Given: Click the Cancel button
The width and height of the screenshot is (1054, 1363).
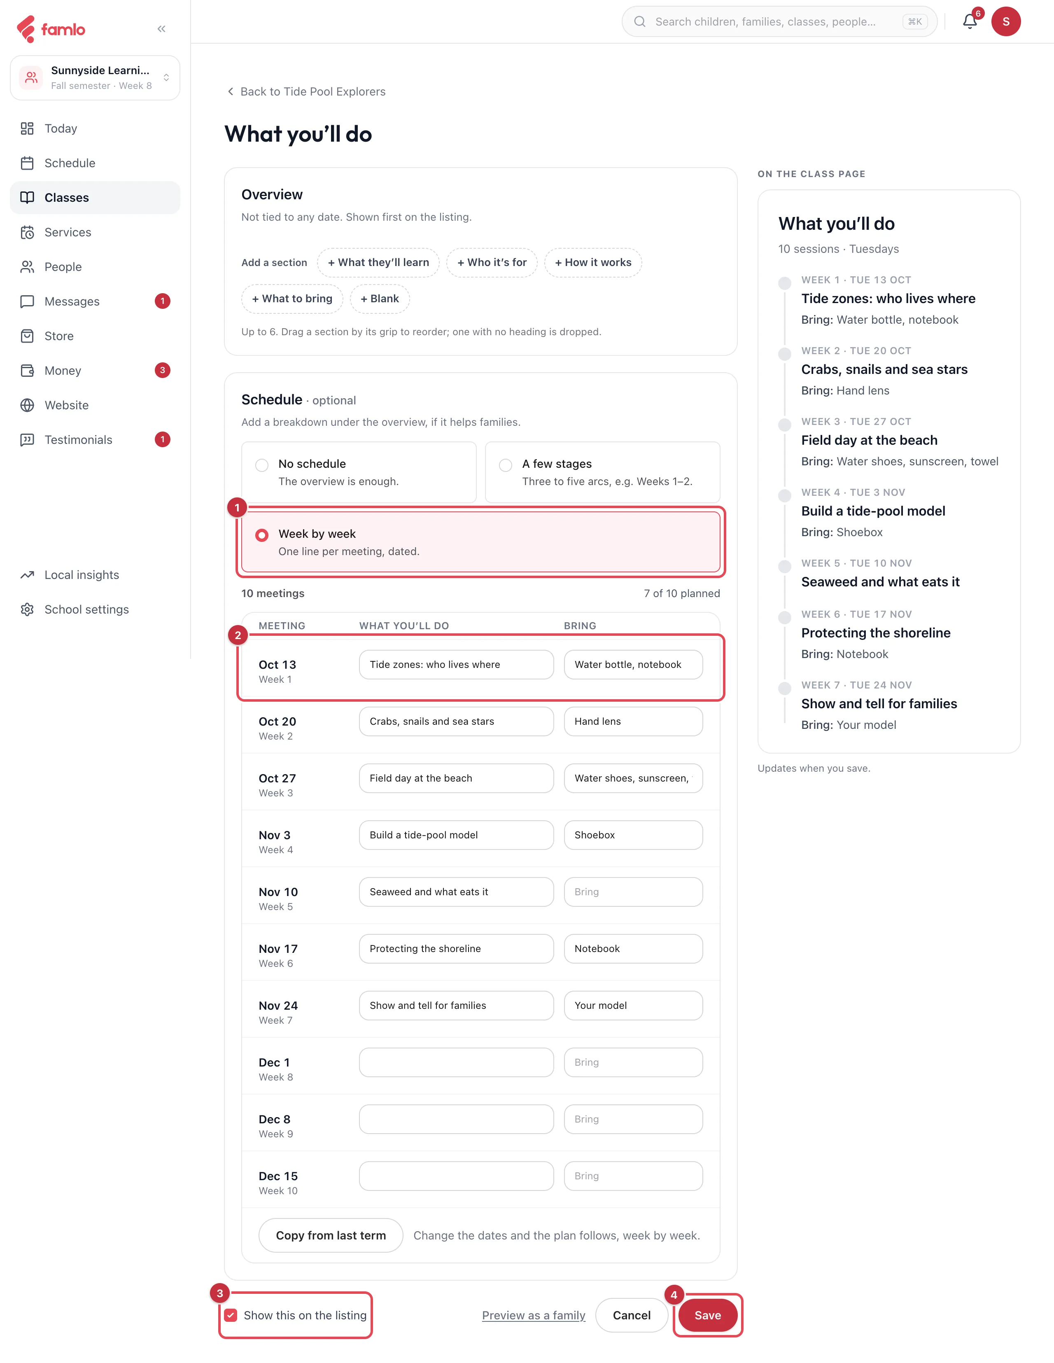Looking at the screenshot, I should click(x=632, y=1315).
